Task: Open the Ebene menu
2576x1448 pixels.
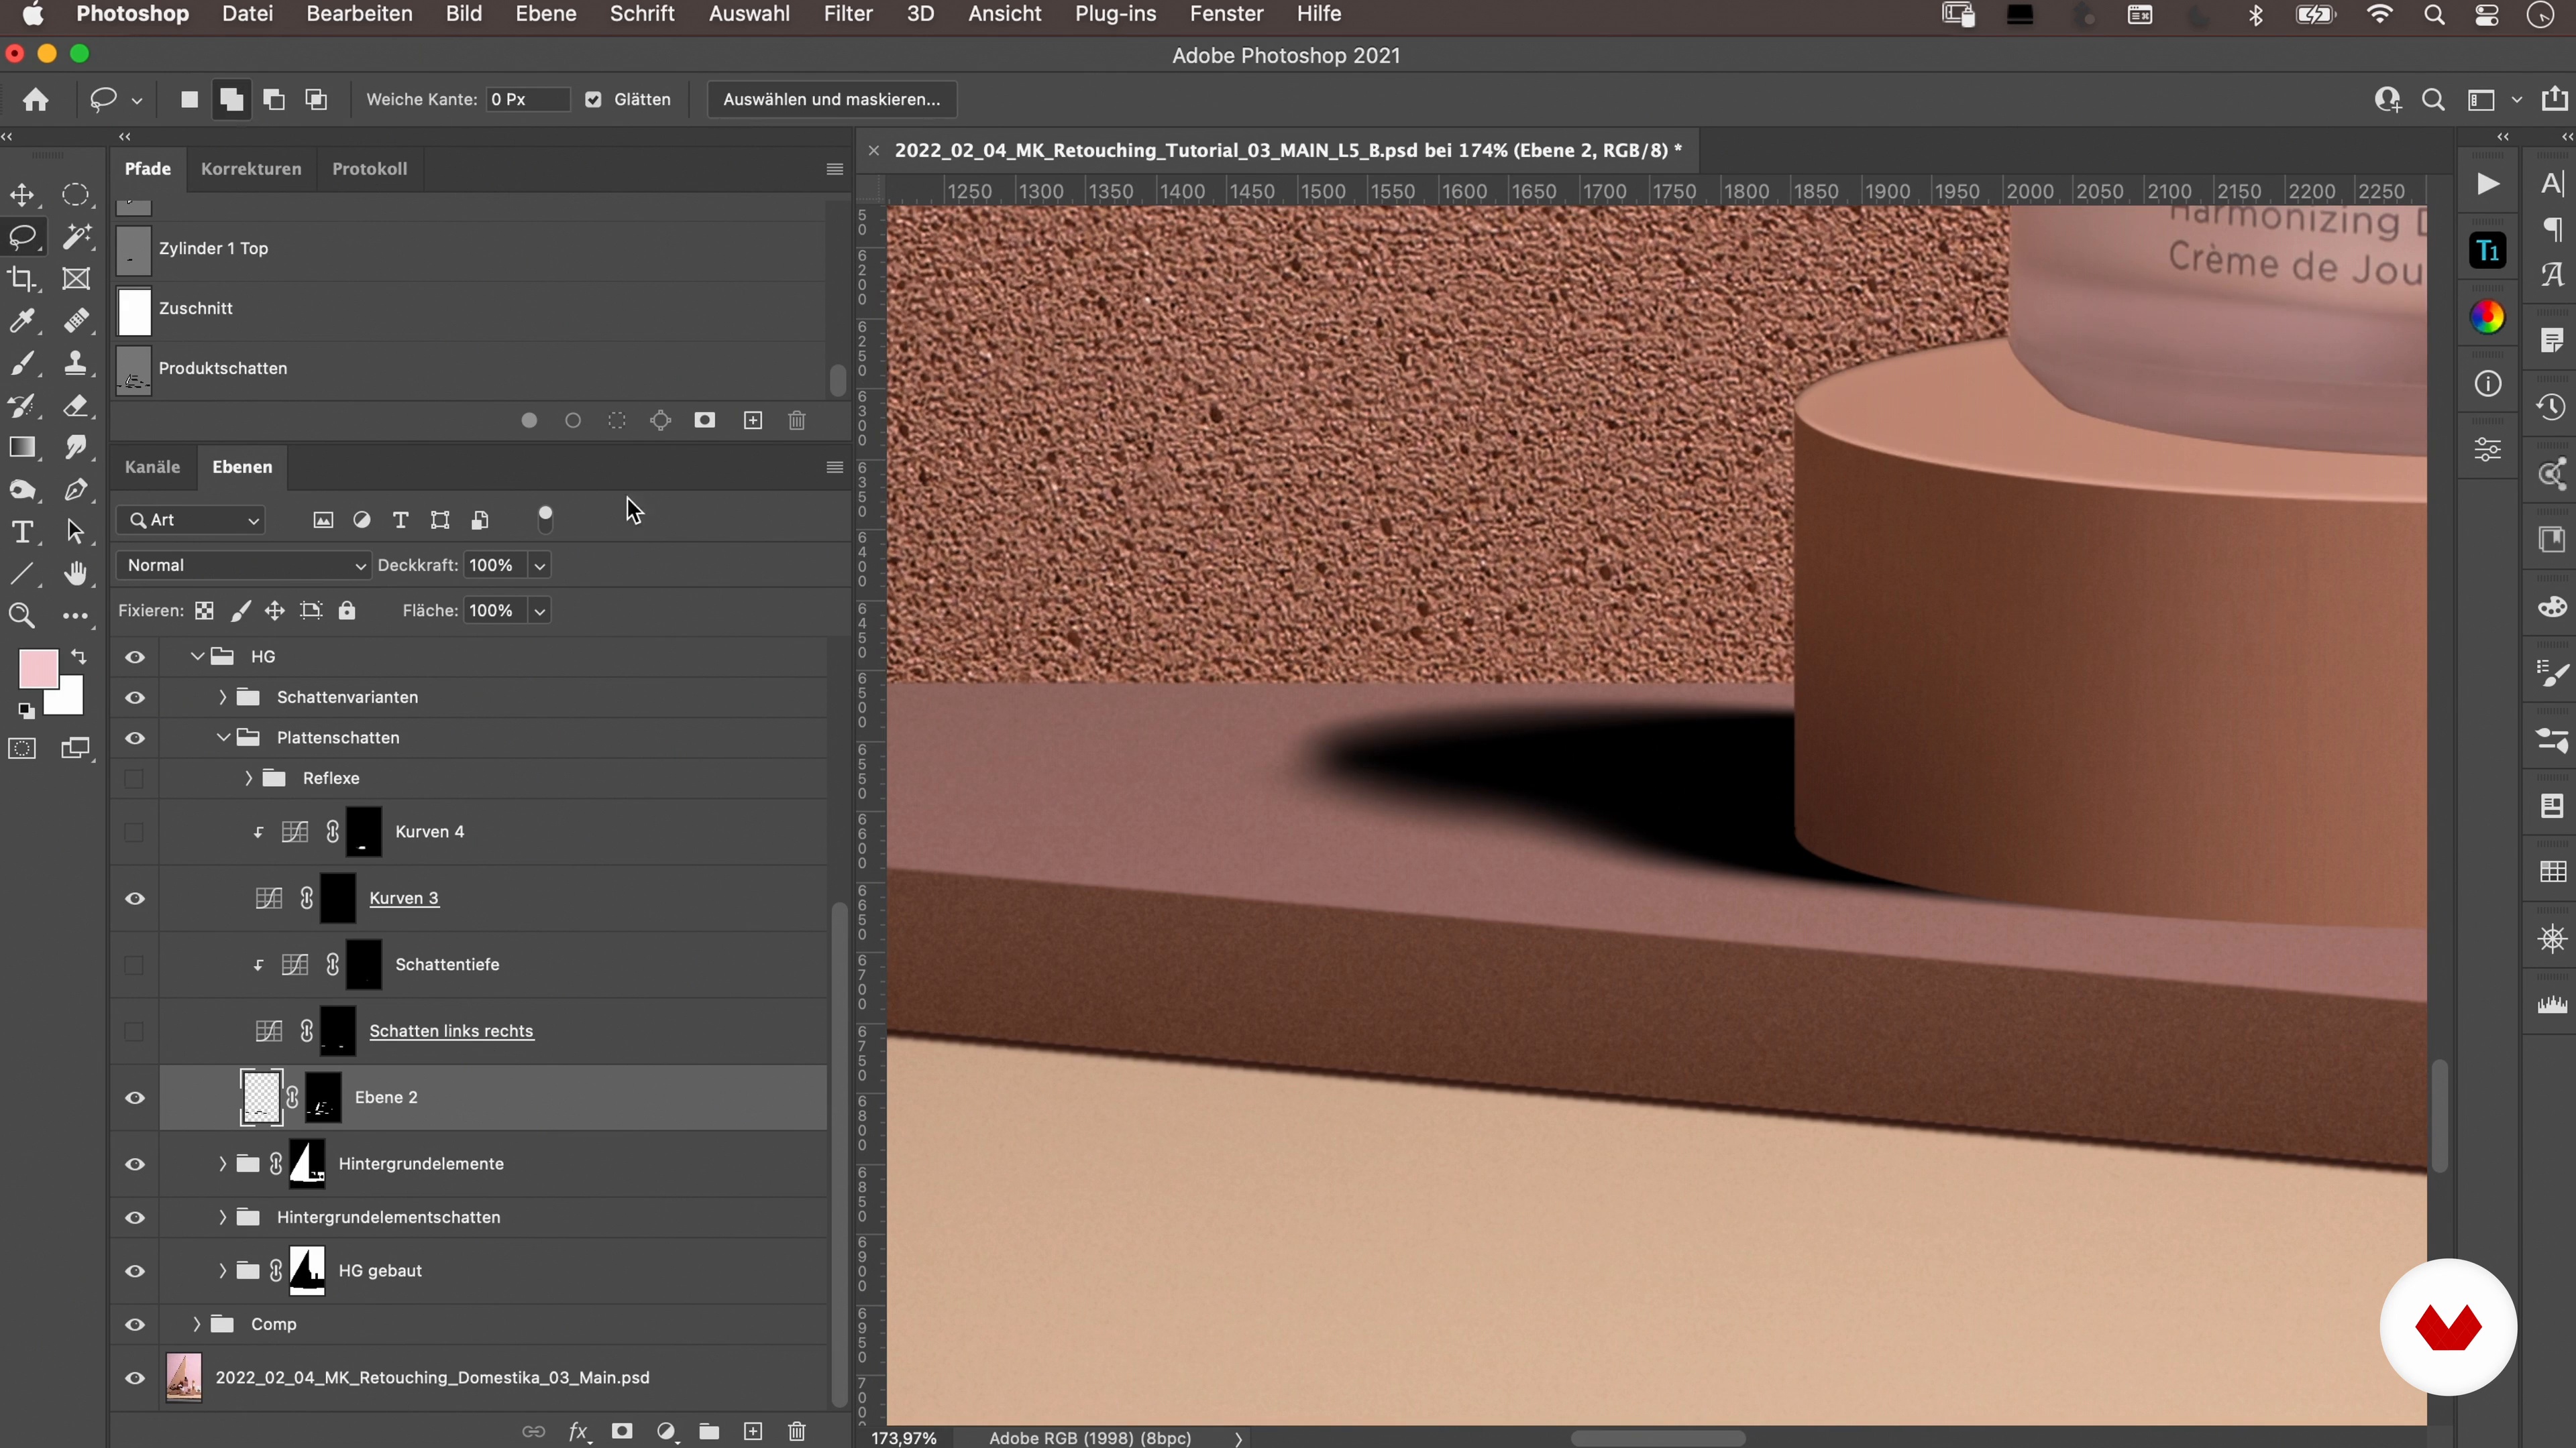Action: [x=546, y=14]
